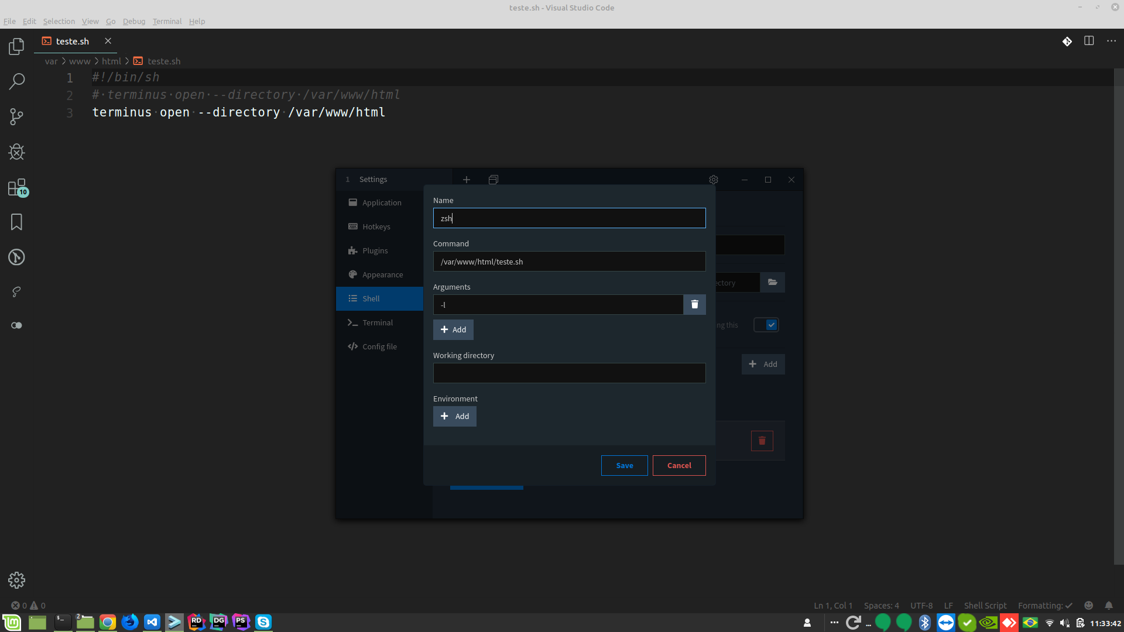Open the Manage gear at bottom of activity bar
The height and width of the screenshot is (632, 1124).
16,580
